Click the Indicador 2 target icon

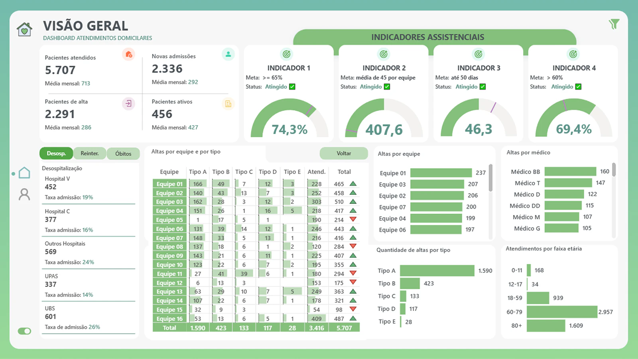coord(384,54)
